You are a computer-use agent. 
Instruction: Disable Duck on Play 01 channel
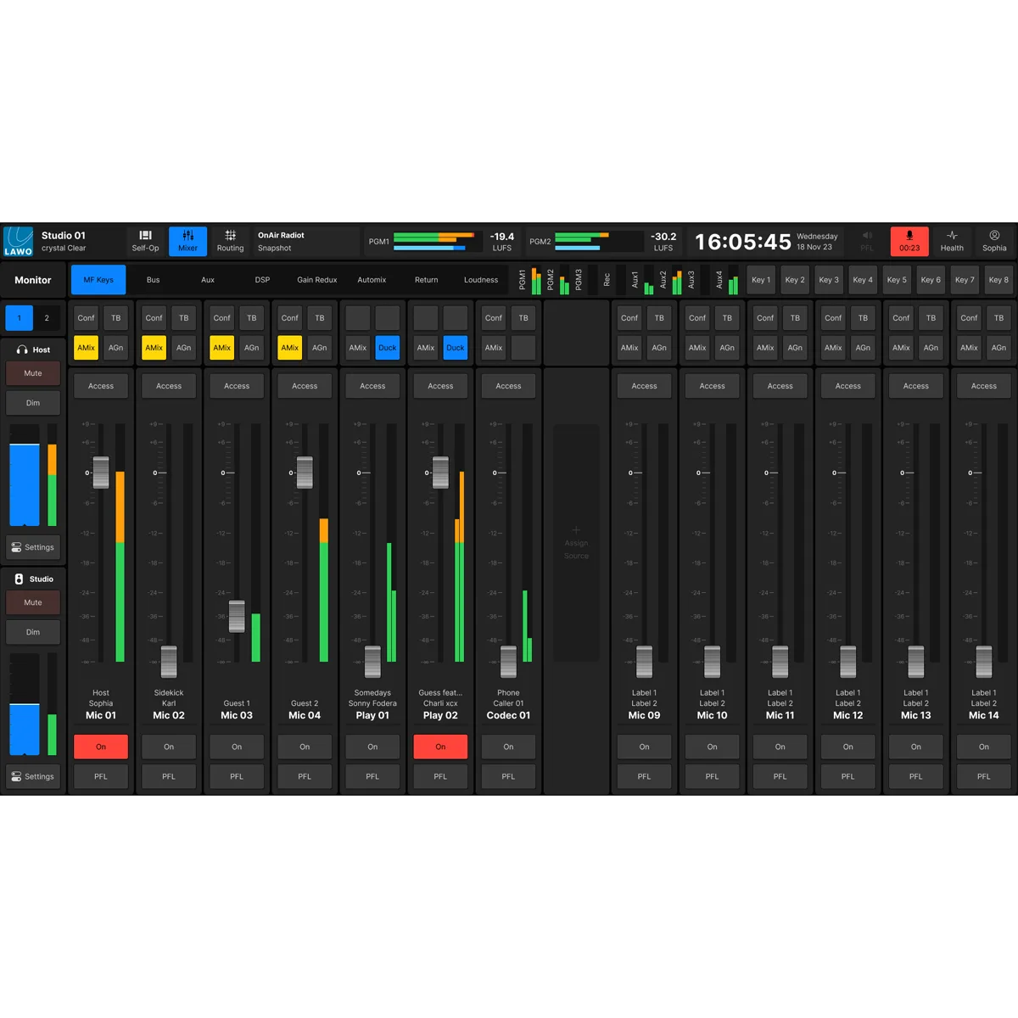(x=388, y=348)
